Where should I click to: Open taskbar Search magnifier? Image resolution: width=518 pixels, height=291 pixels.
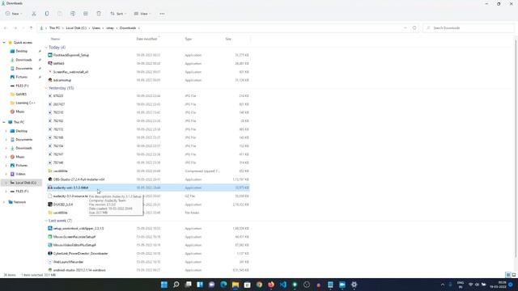[176, 285]
